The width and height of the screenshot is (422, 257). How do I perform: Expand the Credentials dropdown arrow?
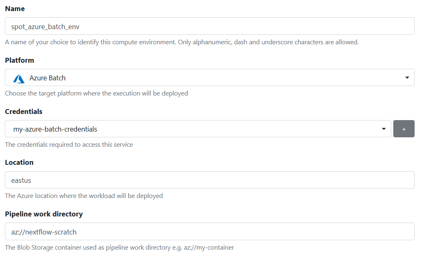click(383, 129)
